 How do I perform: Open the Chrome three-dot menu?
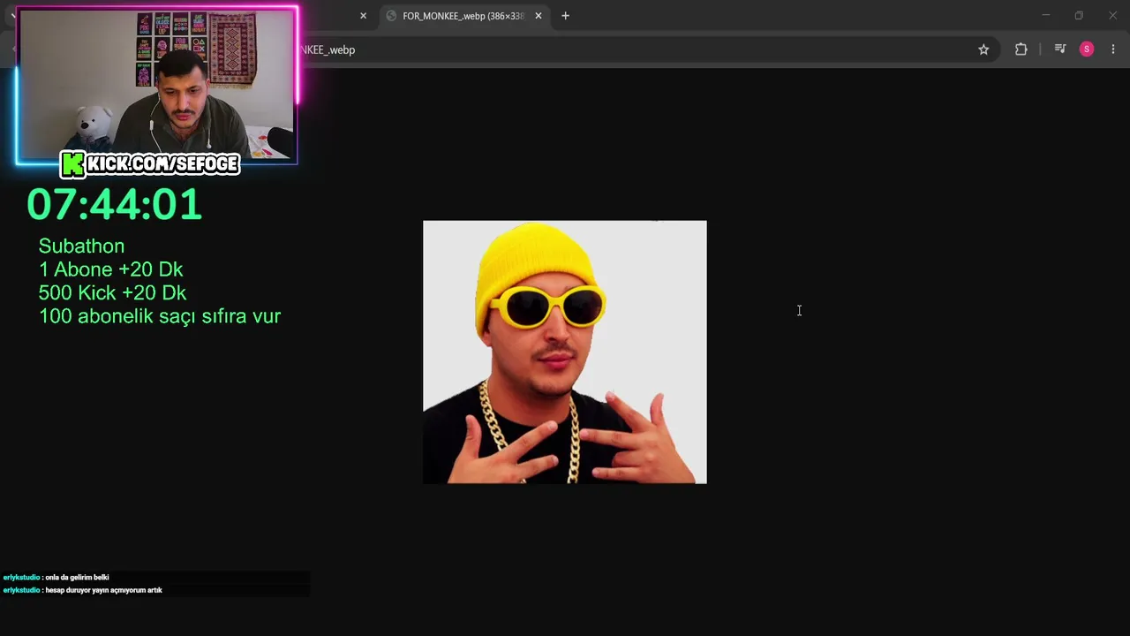pos(1112,49)
